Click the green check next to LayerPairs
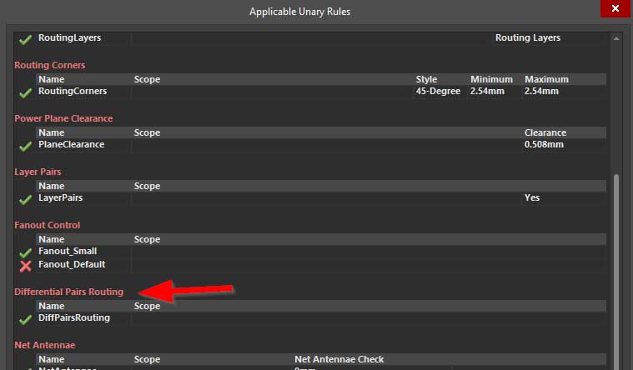 coord(25,199)
